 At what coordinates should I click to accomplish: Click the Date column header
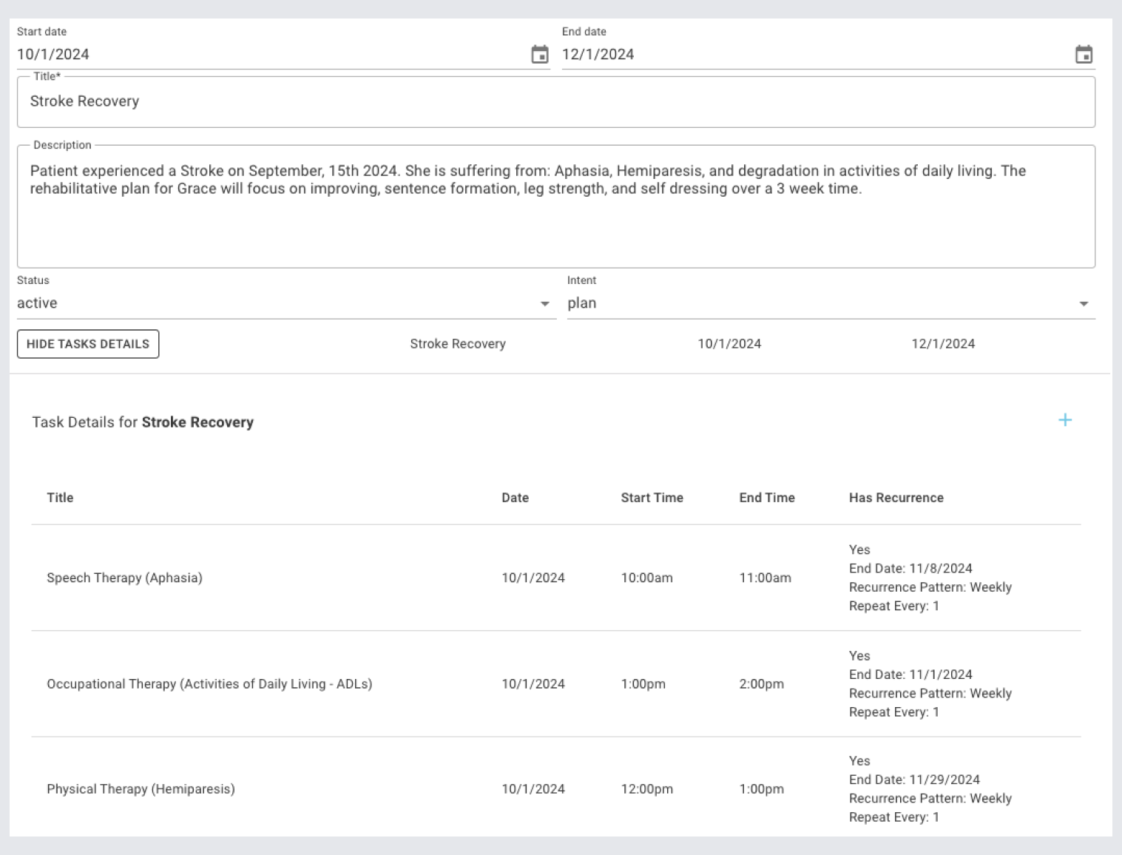click(x=515, y=498)
